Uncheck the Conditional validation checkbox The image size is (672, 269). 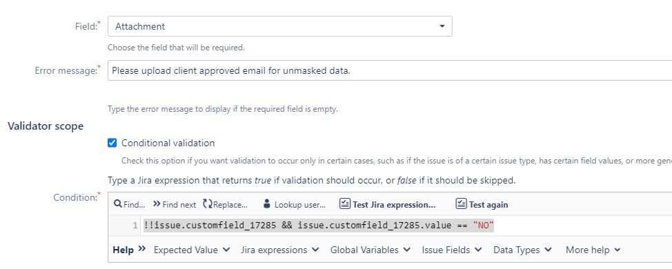[x=112, y=143]
